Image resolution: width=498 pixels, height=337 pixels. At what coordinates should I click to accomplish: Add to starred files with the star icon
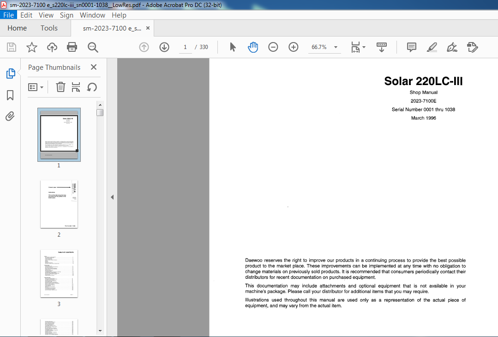32,47
